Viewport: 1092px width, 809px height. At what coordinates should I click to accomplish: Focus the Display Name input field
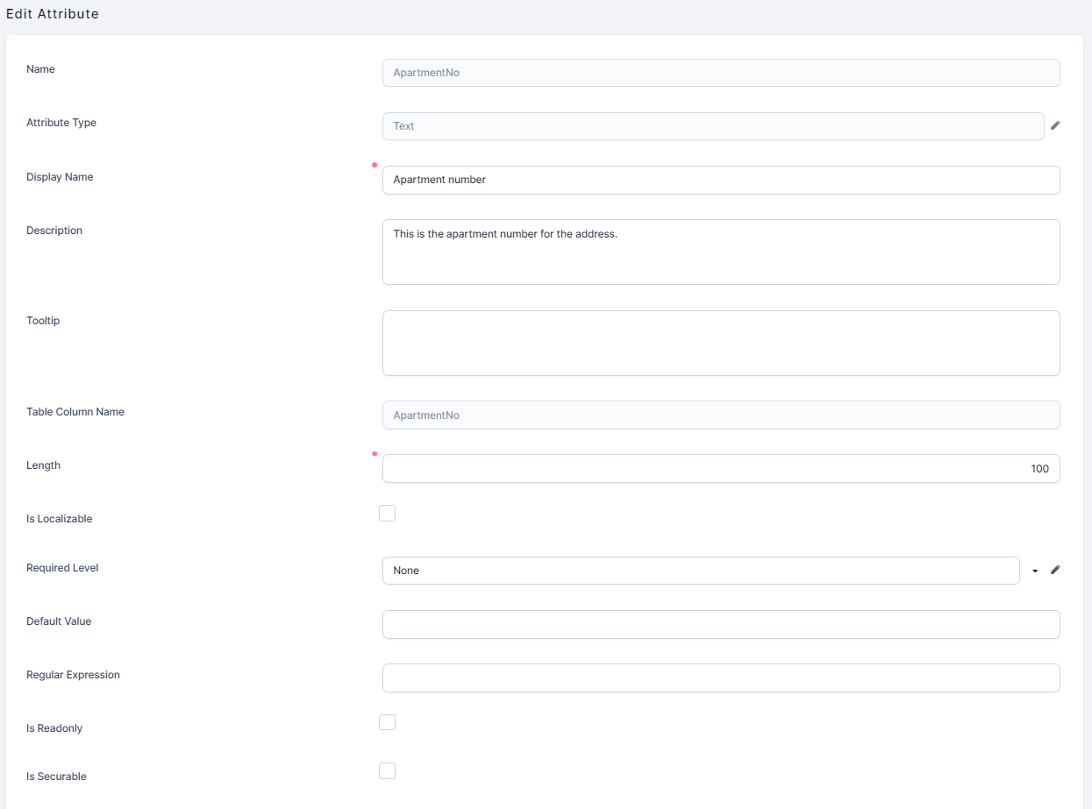[720, 180]
